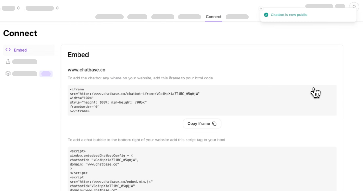Click the purple badge beside the layers item
The height and width of the screenshot is (191, 363).
[x=46, y=74]
